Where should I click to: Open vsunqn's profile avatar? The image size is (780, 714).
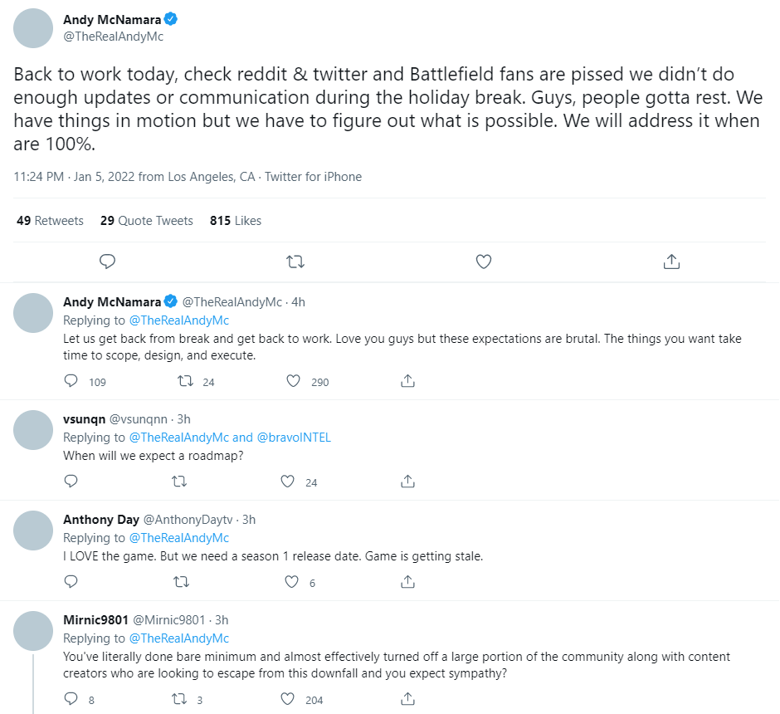(34, 430)
